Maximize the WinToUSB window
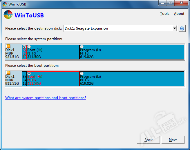The height and width of the screenshot is (150, 190). pos(171,3)
